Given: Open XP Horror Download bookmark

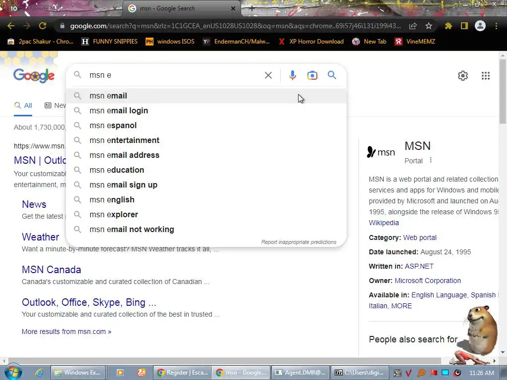Looking at the screenshot, I should [311, 42].
